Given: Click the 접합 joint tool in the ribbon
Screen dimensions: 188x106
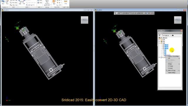Looking at the screenshot, I should 20,2.
